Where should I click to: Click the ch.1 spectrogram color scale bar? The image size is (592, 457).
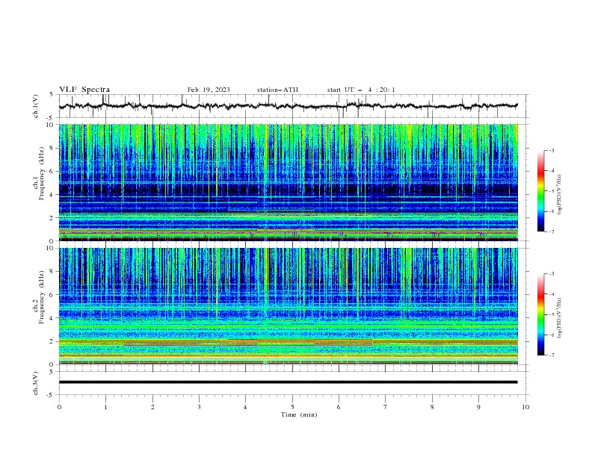[541, 191]
